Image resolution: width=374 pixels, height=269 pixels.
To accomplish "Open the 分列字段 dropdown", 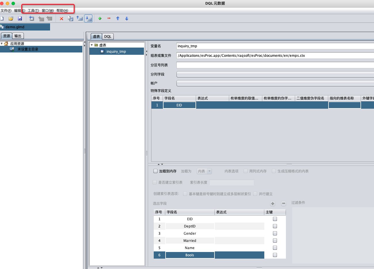I will 275,74.
